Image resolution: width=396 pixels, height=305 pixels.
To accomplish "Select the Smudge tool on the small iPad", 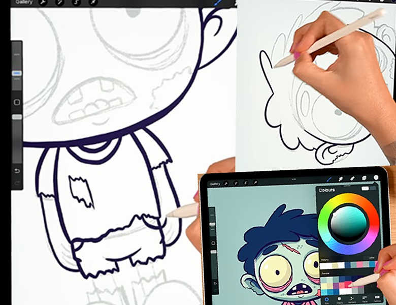I will coord(341,179).
